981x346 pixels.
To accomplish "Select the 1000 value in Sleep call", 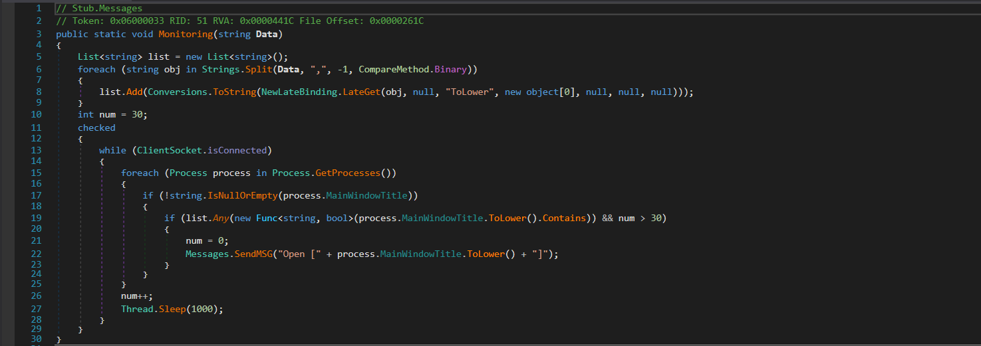I will tap(202, 309).
